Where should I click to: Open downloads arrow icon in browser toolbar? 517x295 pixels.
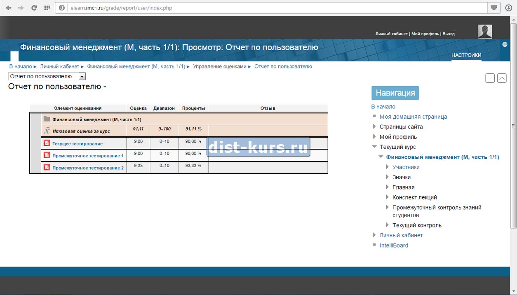point(509,8)
